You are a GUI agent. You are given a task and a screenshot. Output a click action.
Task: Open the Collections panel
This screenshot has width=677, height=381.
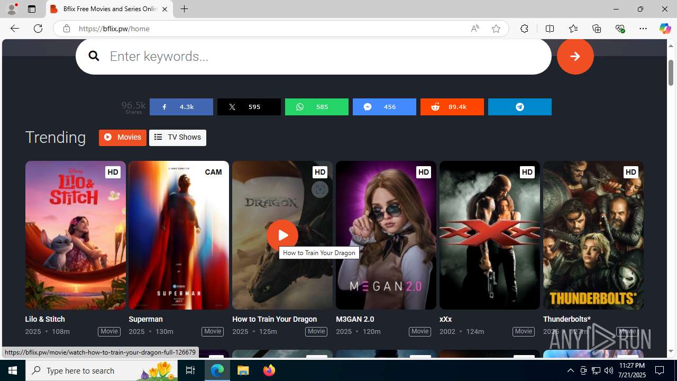point(597,29)
